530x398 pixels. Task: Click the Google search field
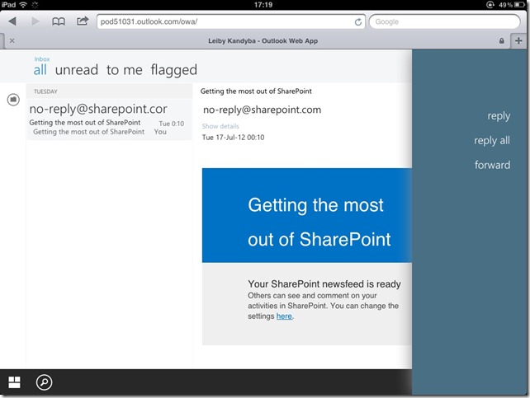point(444,21)
